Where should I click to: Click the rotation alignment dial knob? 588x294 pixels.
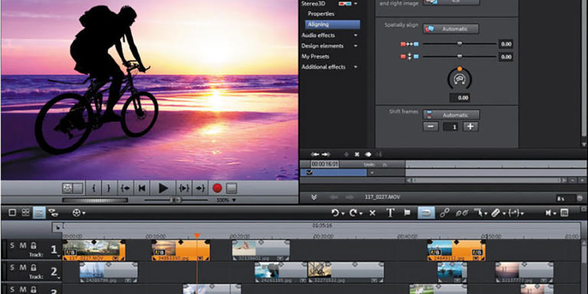click(459, 79)
